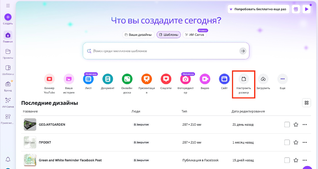Screen dimensions: 318x169
Task: Open more options for ПРОЕКТ
Action: pyautogui.click(x=305, y=142)
